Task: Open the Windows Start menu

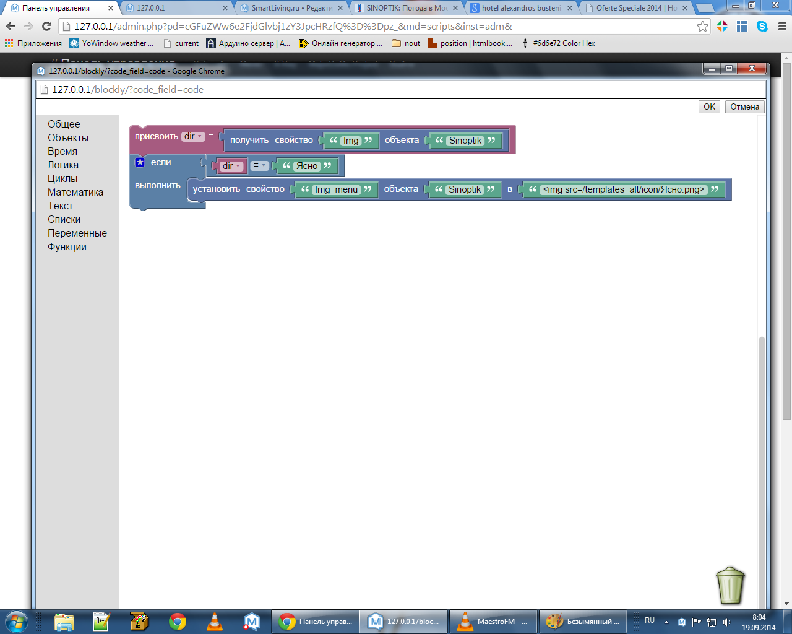Action: 16,621
